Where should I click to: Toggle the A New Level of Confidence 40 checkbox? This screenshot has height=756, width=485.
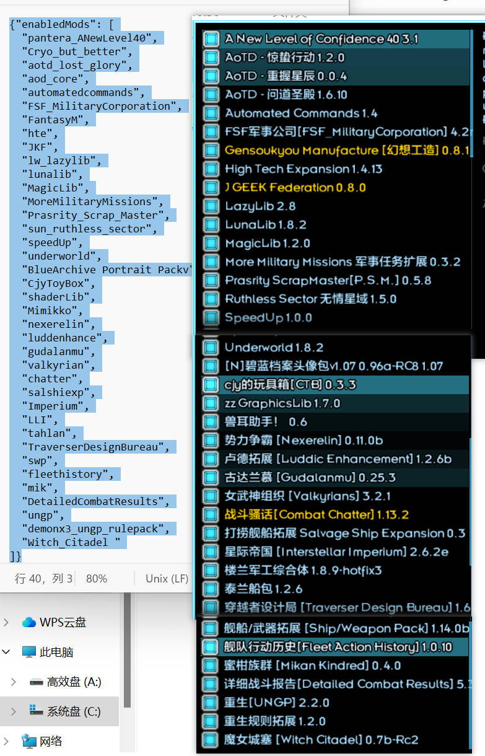click(x=211, y=39)
